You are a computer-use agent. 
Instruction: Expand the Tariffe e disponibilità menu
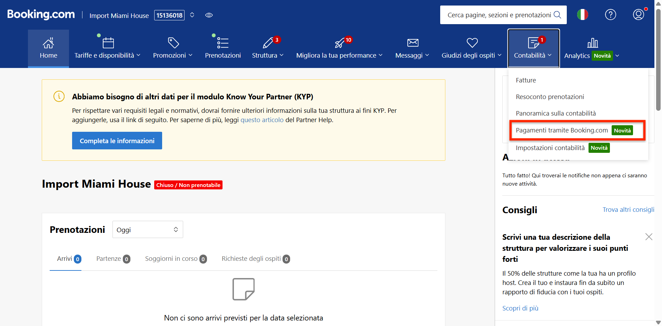tap(107, 55)
